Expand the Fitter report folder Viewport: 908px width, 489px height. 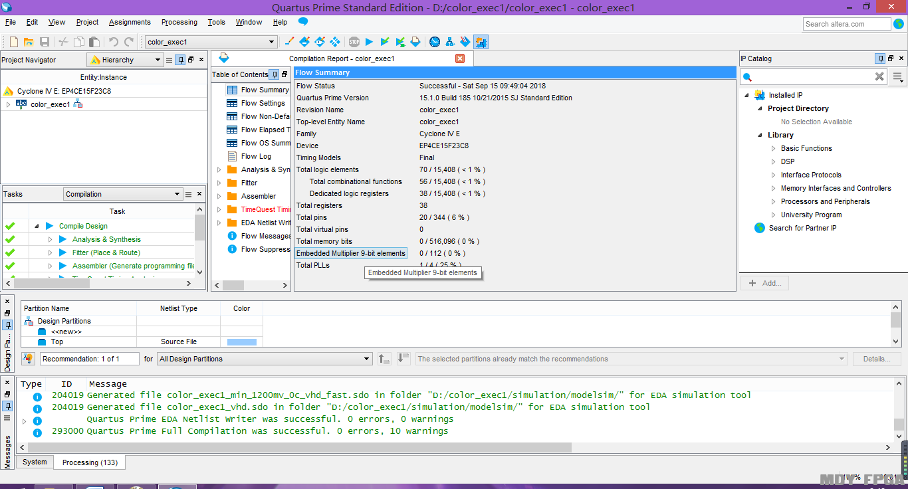point(219,183)
